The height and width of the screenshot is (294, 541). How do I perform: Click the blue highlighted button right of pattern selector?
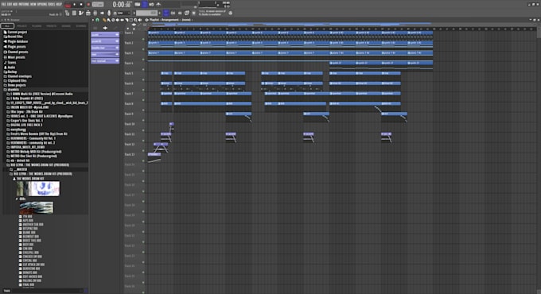point(165,13)
